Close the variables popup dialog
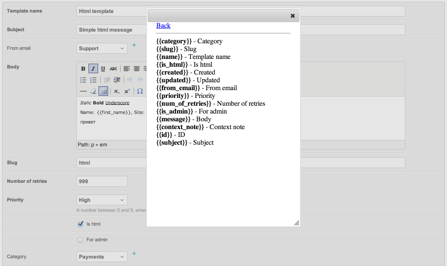 [x=293, y=16]
